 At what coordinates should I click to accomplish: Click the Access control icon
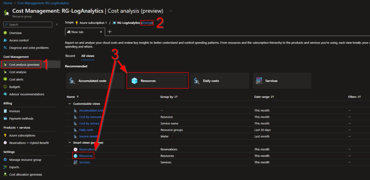pyautogui.click(x=5, y=40)
